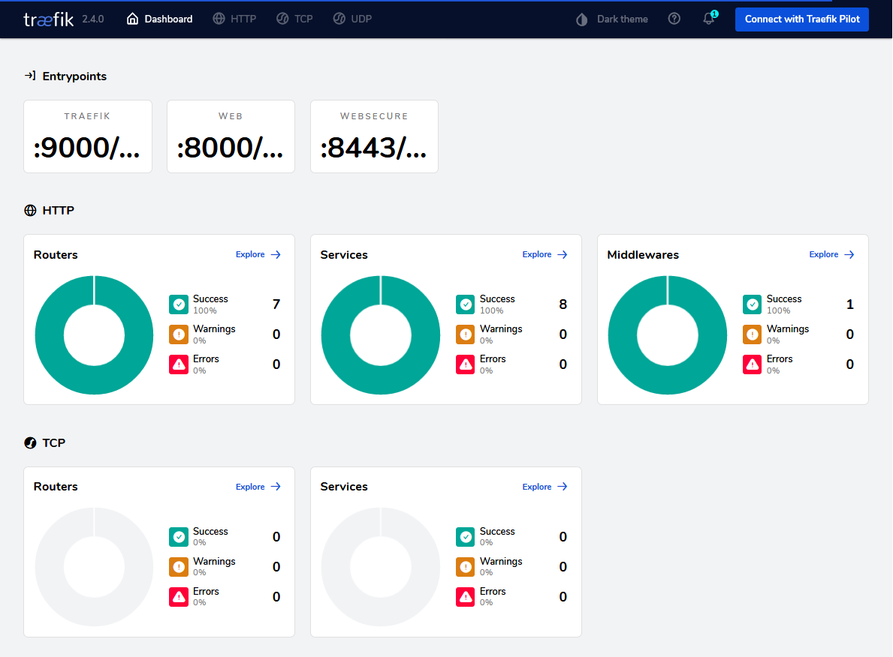Image resolution: width=893 pixels, height=657 pixels.
Task: Click the Entrypoints section arrow icon
Action: point(30,76)
